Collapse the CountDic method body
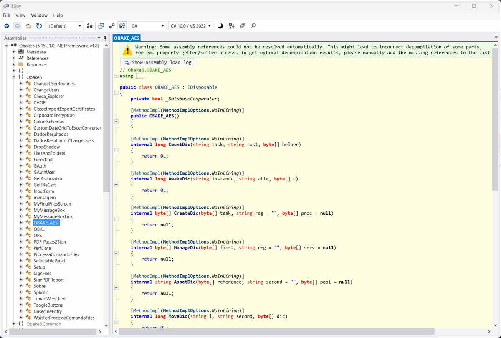The height and width of the screenshot is (338, 501). pos(116,150)
